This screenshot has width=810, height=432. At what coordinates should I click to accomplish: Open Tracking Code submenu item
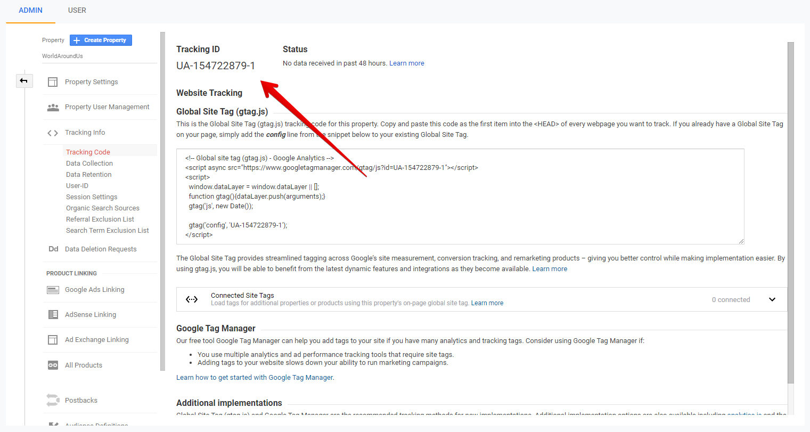tap(88, 152)
